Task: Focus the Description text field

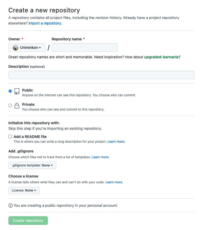Action: 101,75
